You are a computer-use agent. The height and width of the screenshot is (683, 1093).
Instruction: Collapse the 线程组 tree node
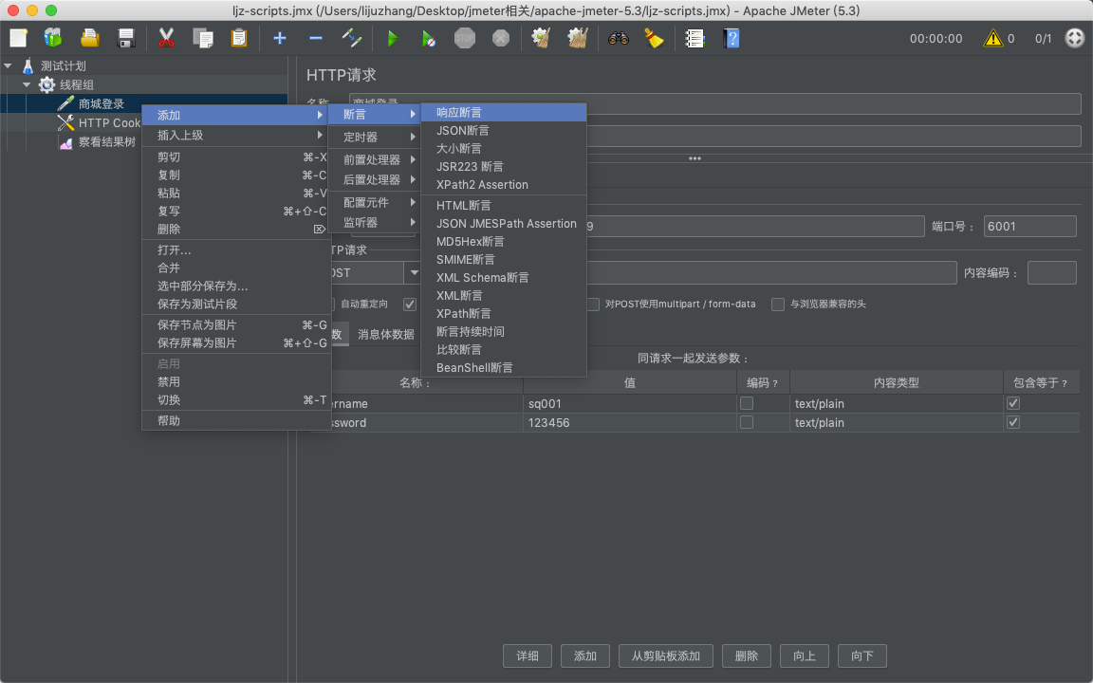click(x=26, y=84)
